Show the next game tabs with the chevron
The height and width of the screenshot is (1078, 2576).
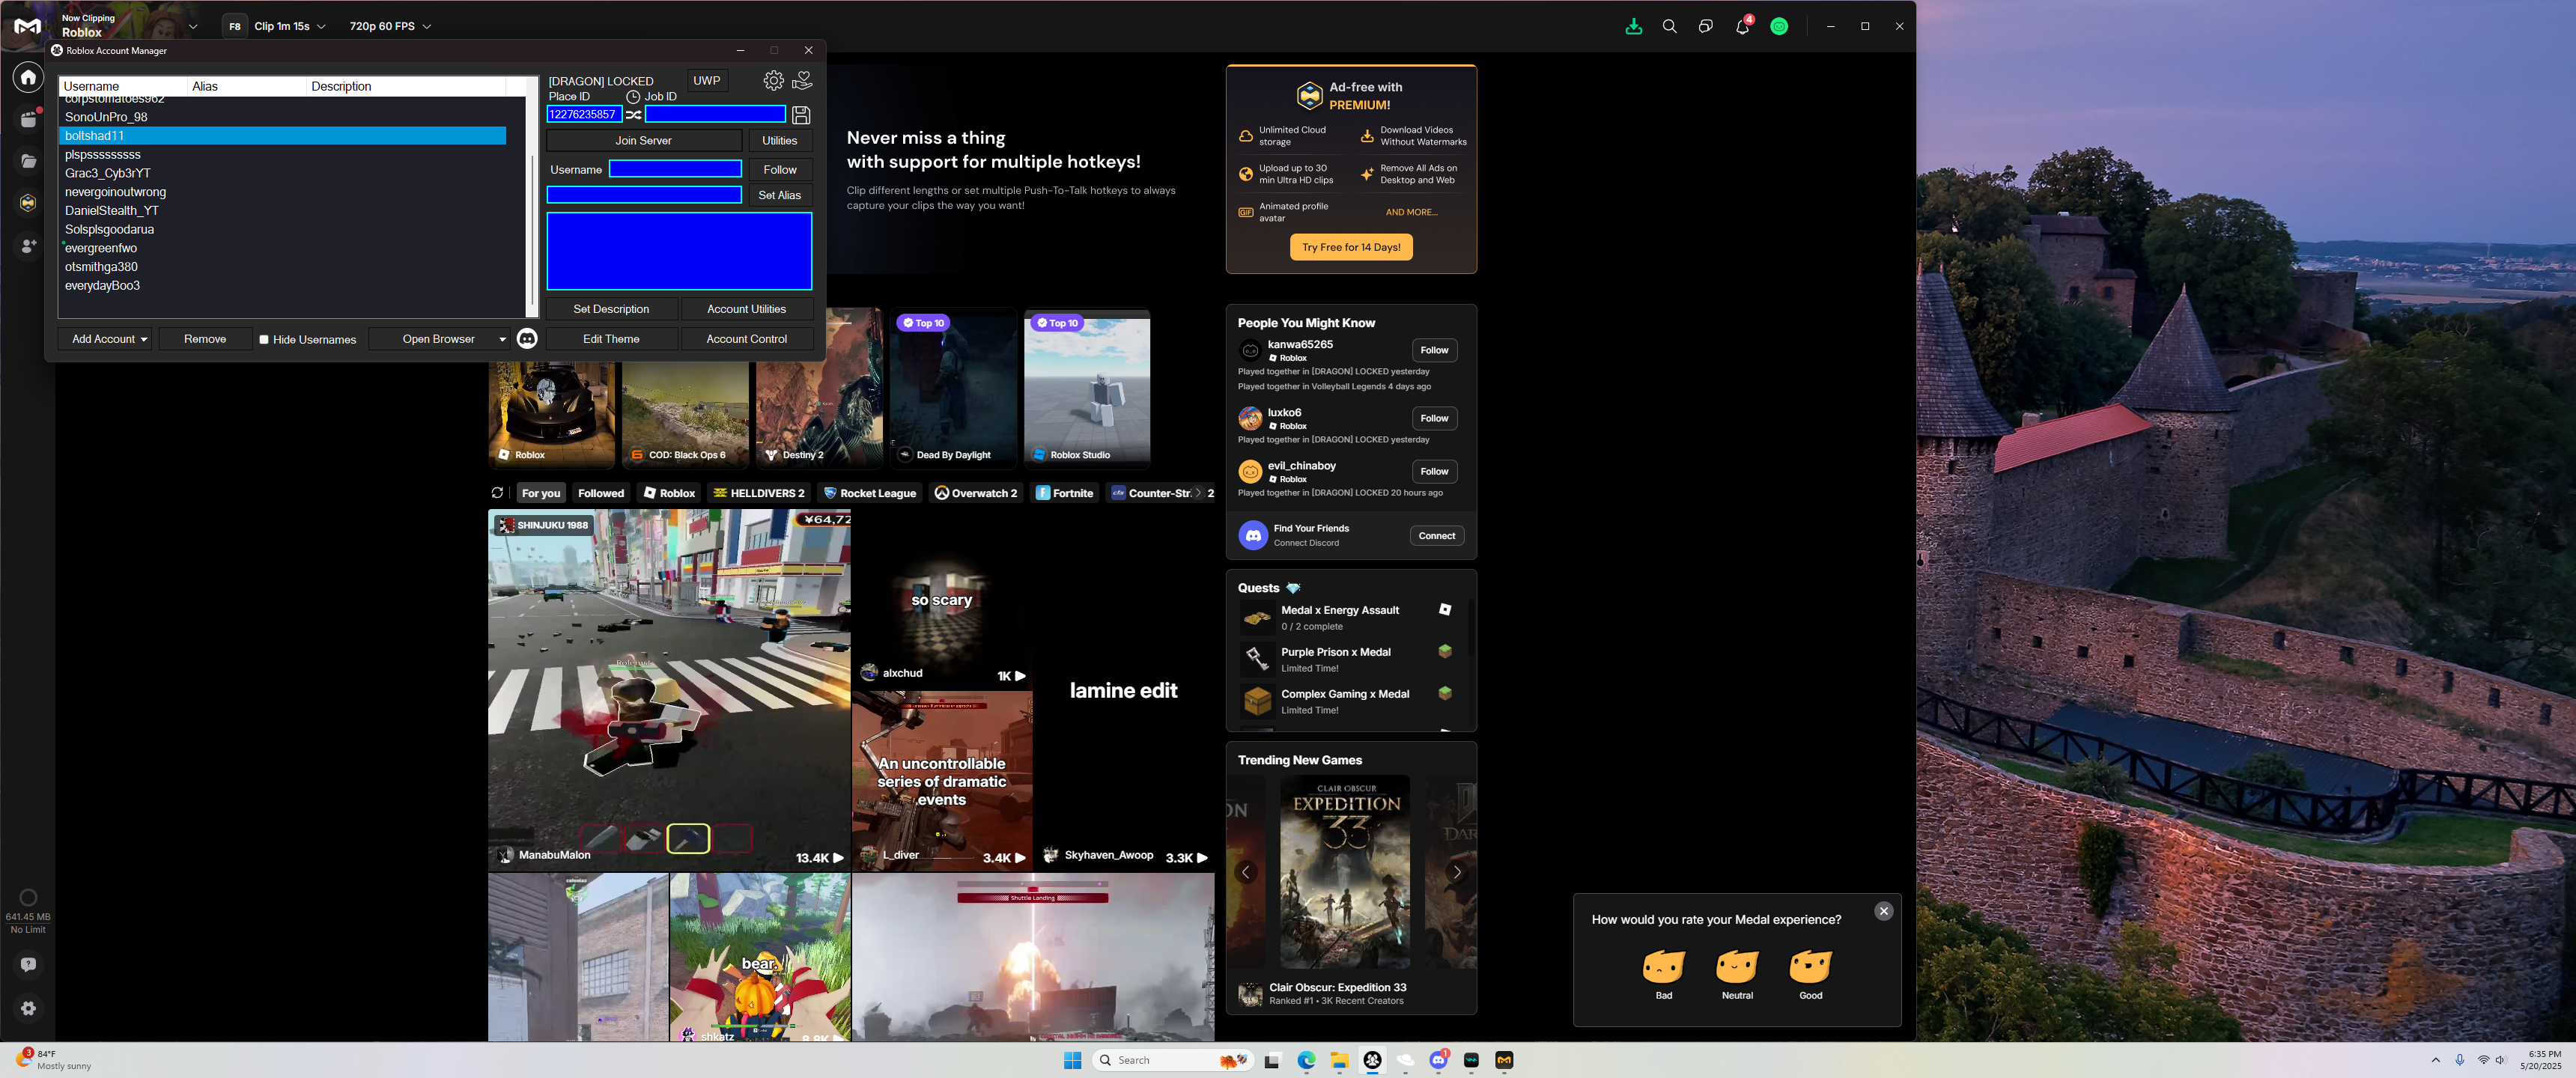point(1198,493)
